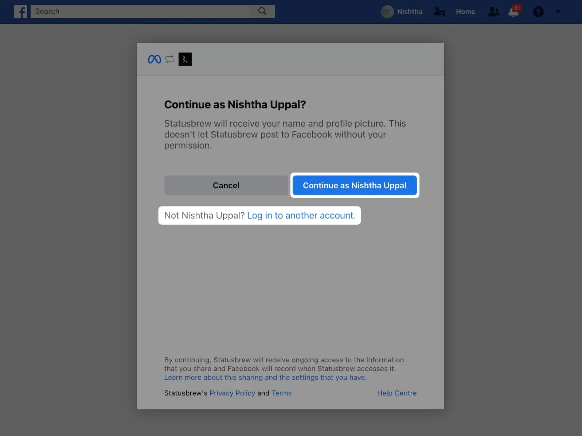This screenshot has height=436, width=582.
Task: Open the Nishtha profile link
Action: point(410,12)
